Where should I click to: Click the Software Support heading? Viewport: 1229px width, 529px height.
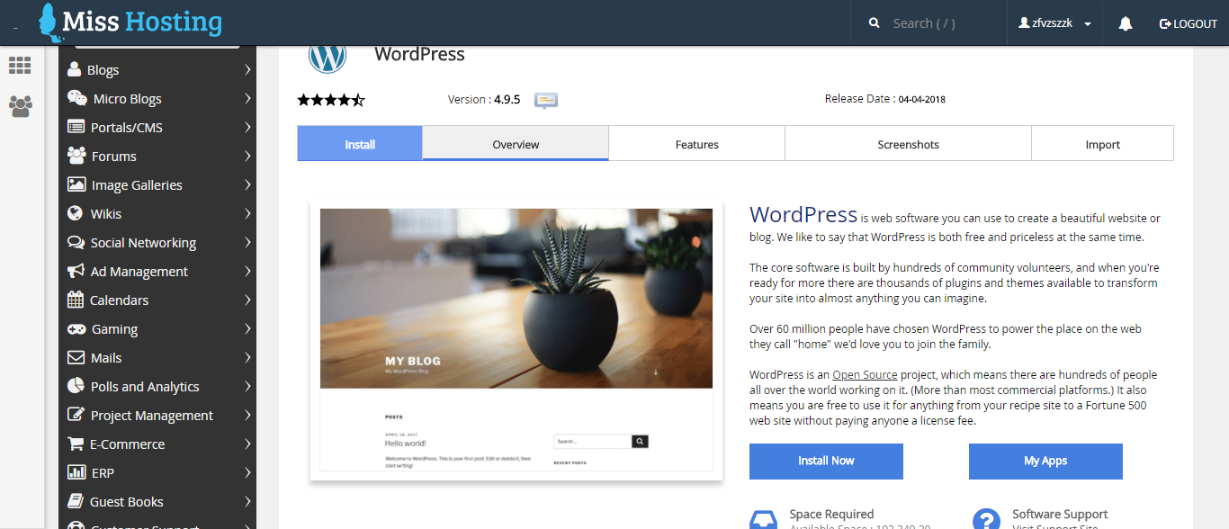pos(1060,514)
